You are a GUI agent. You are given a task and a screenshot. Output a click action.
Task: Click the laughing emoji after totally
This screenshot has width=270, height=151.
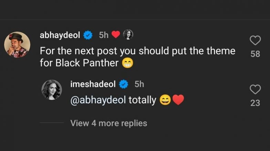(x=165, y=100)
